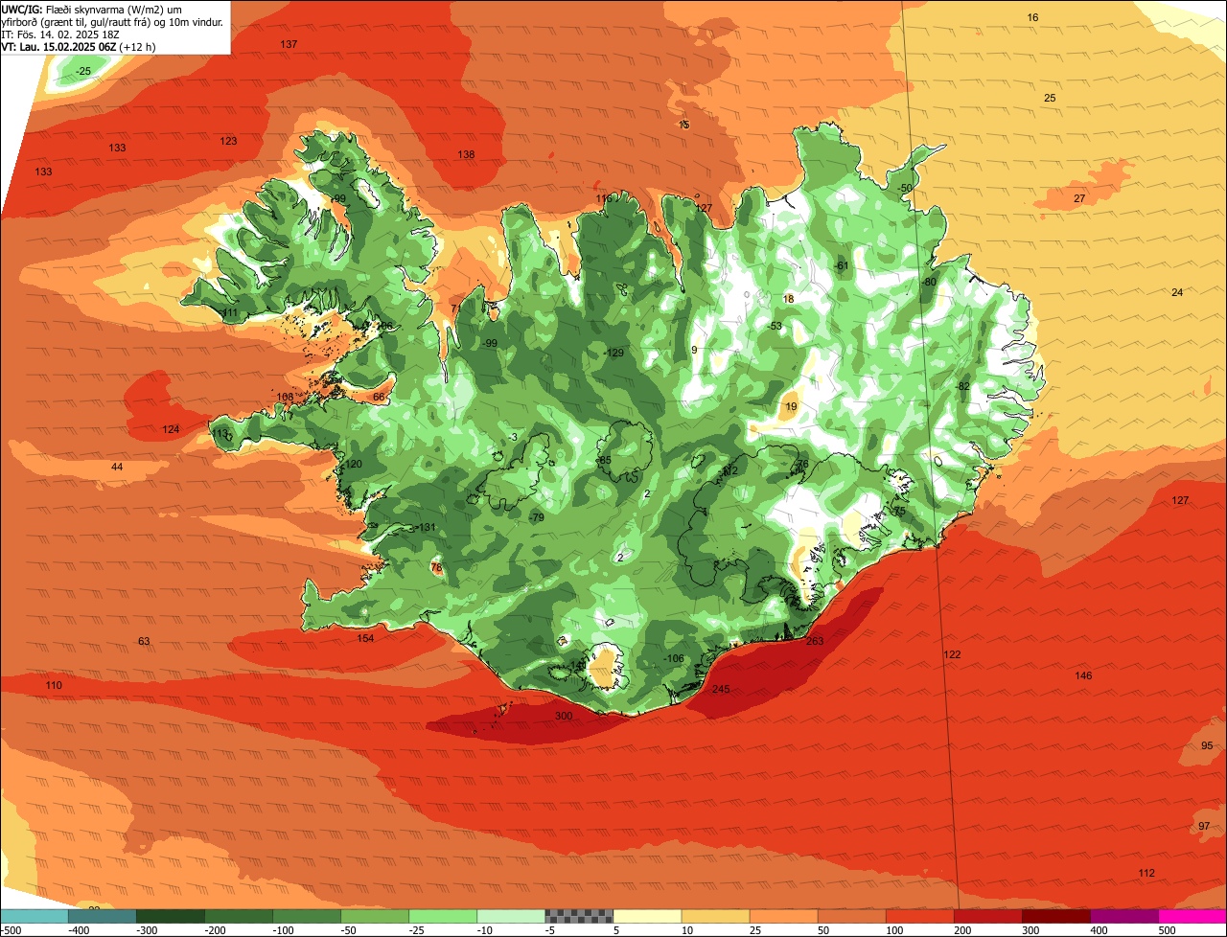
Task: Click the dark teal -400 to -300 legend swatch
Action: coord(103,916)
